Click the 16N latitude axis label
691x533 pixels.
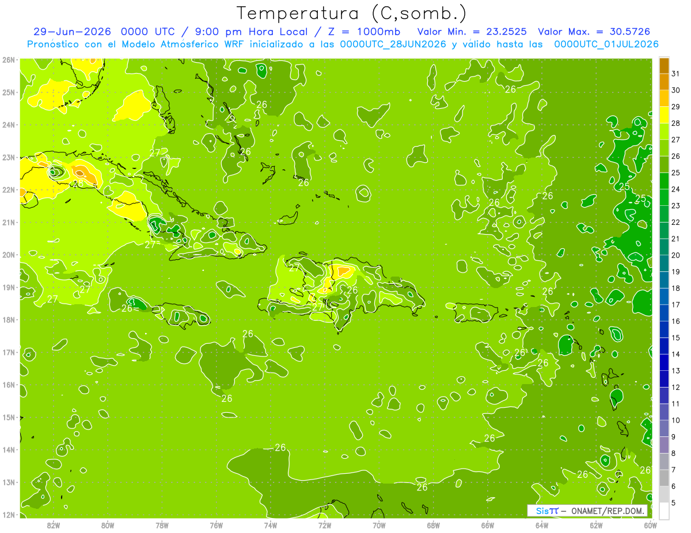click(x=9, y=385)
